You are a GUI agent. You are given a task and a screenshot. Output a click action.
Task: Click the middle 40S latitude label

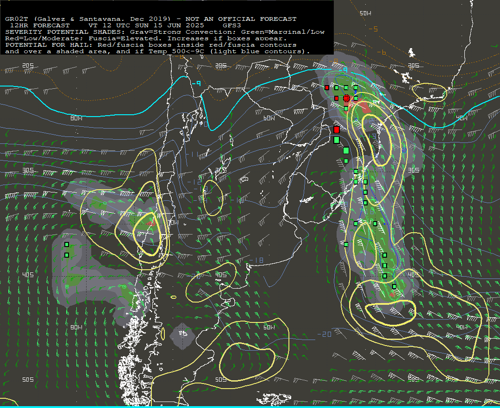tap(221, 275)
